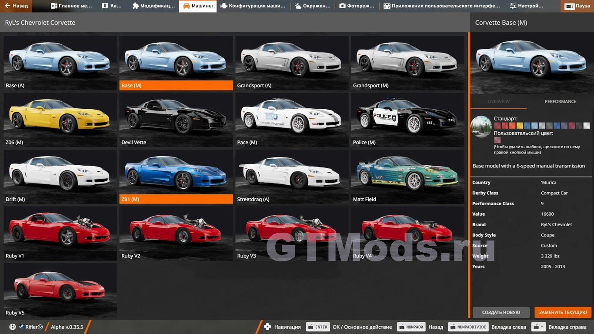
Task: Choose the Ruby V3 car
Action: click(x=292, y=234)
